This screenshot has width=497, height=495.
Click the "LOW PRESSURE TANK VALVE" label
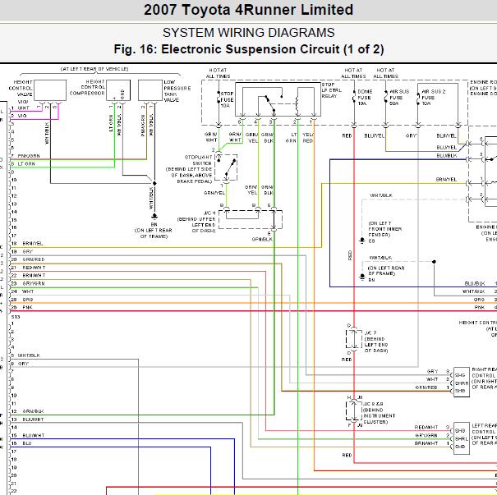pyautogui.click(x=177, y=91)
